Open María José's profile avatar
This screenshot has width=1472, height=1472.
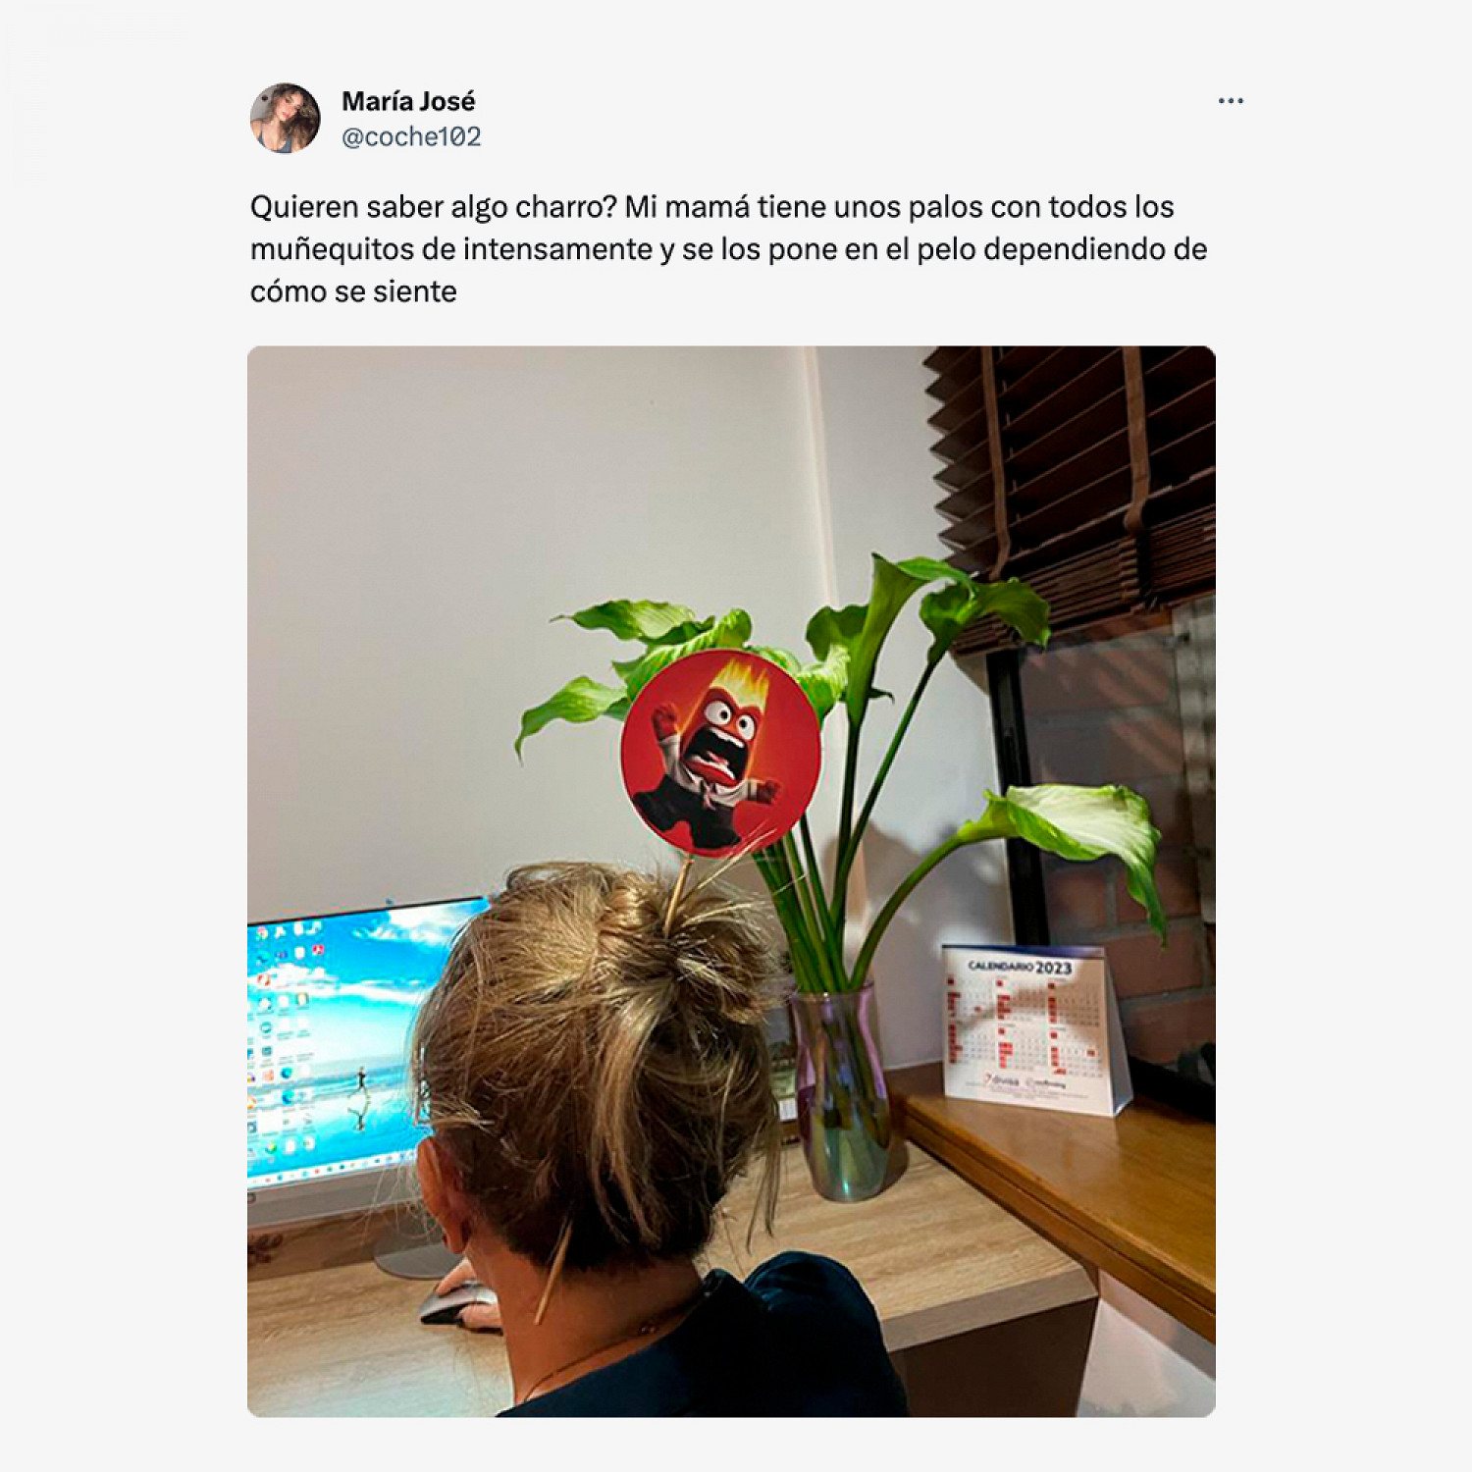[x=286, y=118]
